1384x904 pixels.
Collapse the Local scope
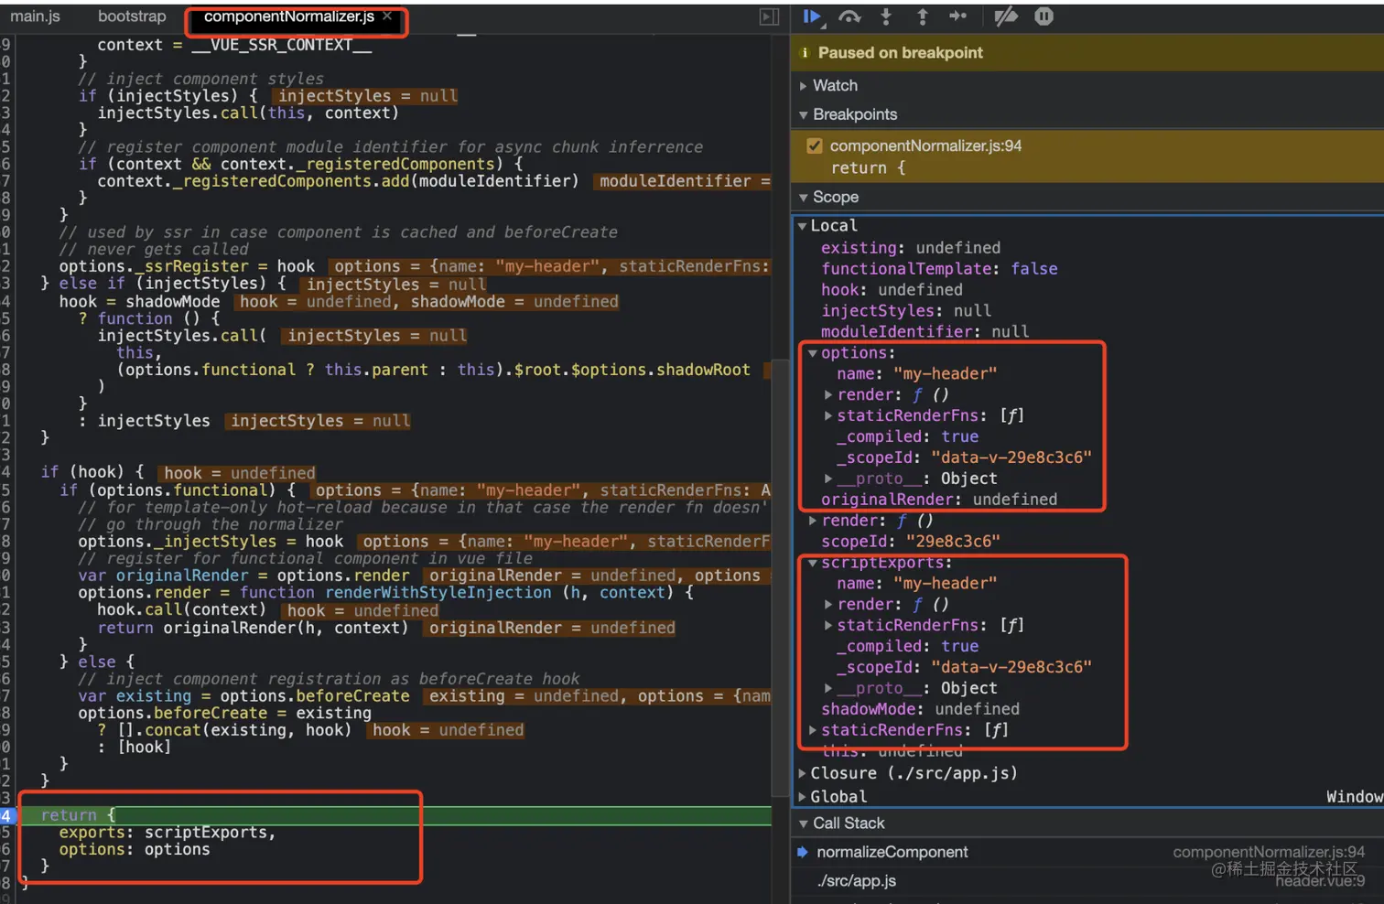(x=802, y=226)
